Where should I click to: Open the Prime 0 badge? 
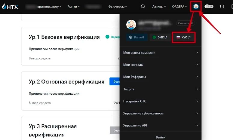(137, 37)
